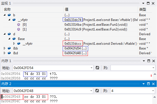
Task: Open the 内存 1 window options dropdown
Action: 144,61
